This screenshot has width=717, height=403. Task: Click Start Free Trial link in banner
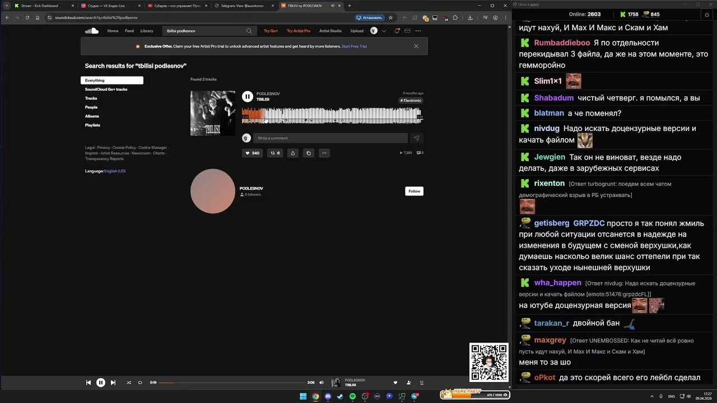(354, 46)
